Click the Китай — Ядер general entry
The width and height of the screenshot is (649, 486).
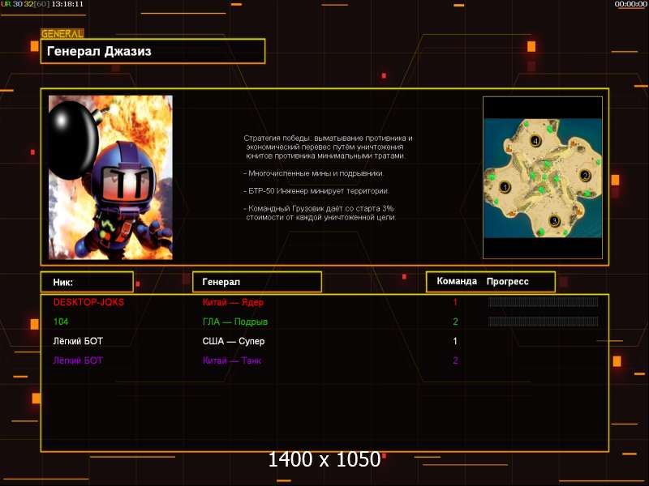coord(233,302)
